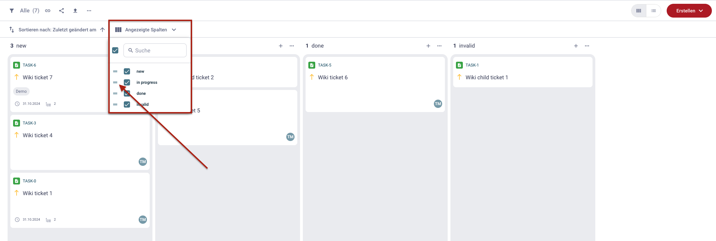Click the TASK-5 ticket icon
This screenshot has width=716, height=241.
click(x=312, y=65)
